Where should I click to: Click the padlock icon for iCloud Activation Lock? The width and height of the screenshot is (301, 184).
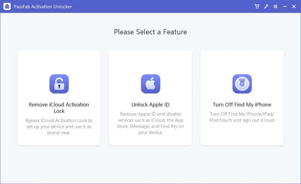(x=59, y=84)
